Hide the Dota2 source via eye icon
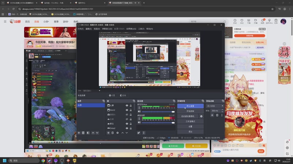 coord(127,128)
